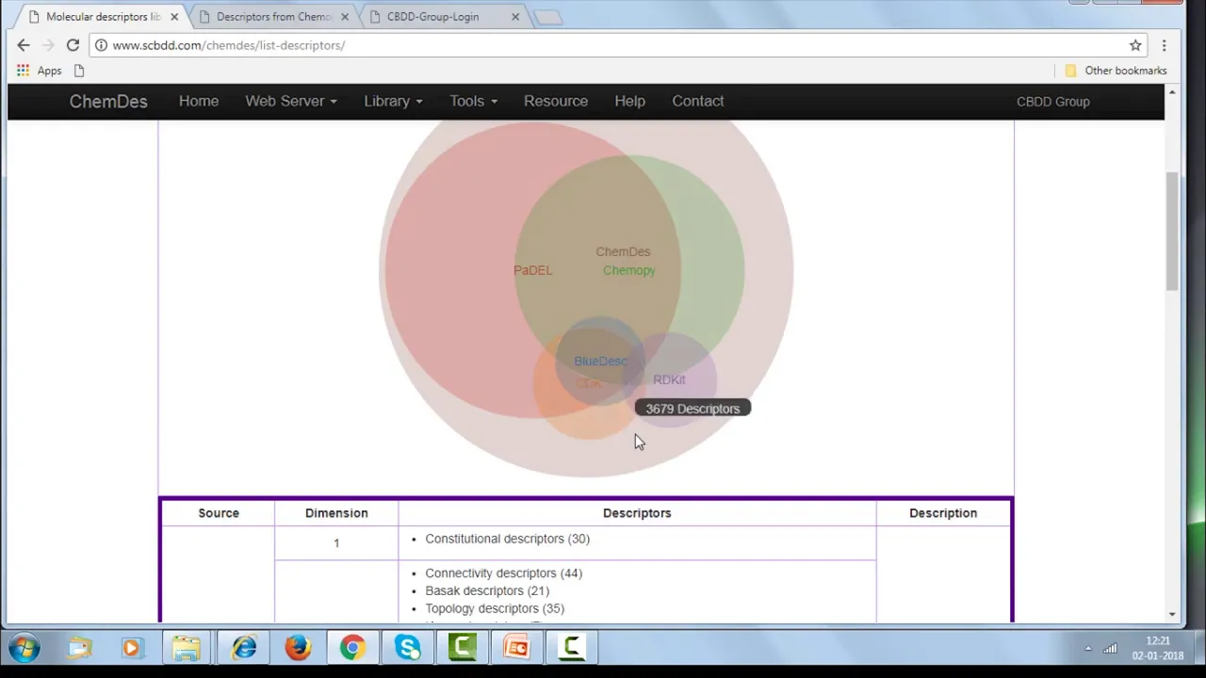Click the page vertical scrollbar thumb
The width and height of the screenshot is (1206, 678).
(1172, 231)
